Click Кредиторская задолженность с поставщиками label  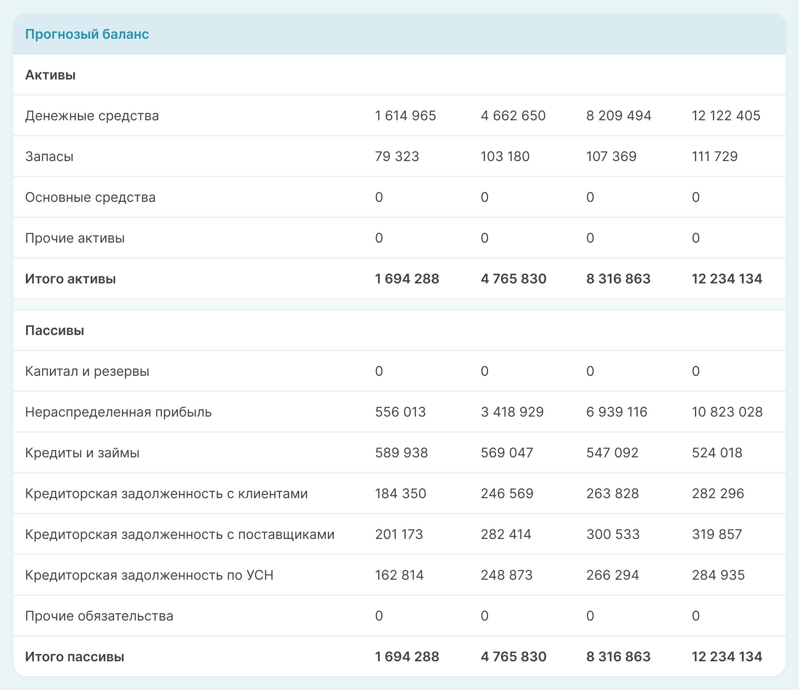click(180, 534)
